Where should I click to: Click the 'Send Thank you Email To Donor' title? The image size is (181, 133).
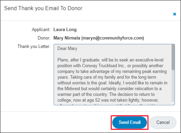43,8
